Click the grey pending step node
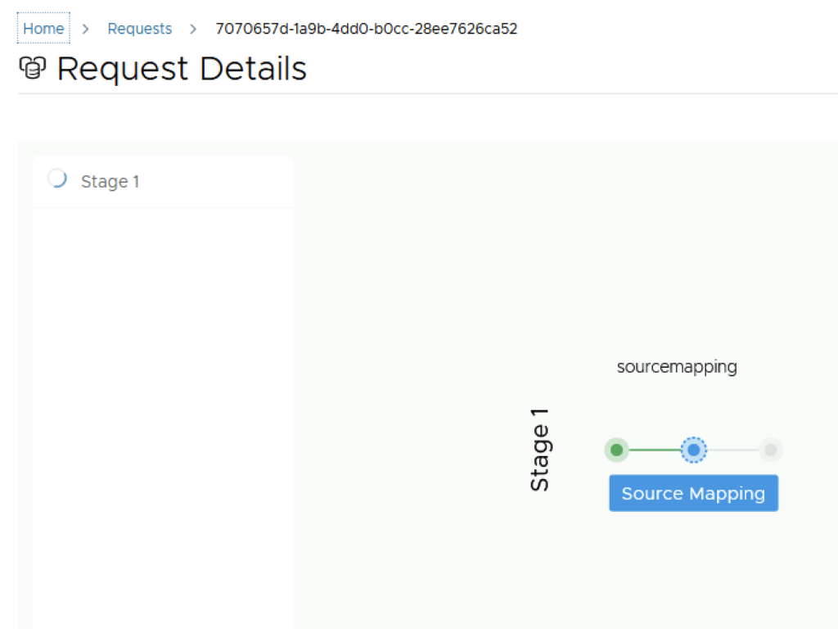The height and width of the screenshot is (629, 838). pyautogui.click(x=770, y=450)
